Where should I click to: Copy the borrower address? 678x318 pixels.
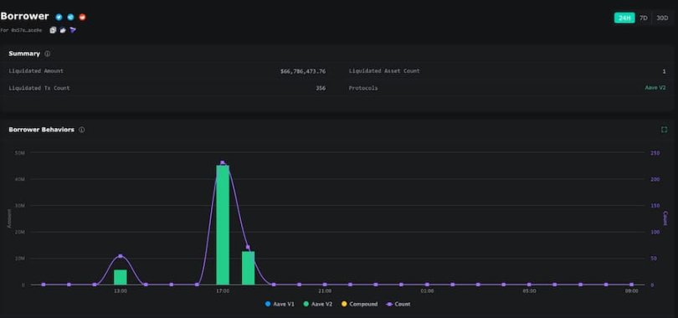click(54, 30)
